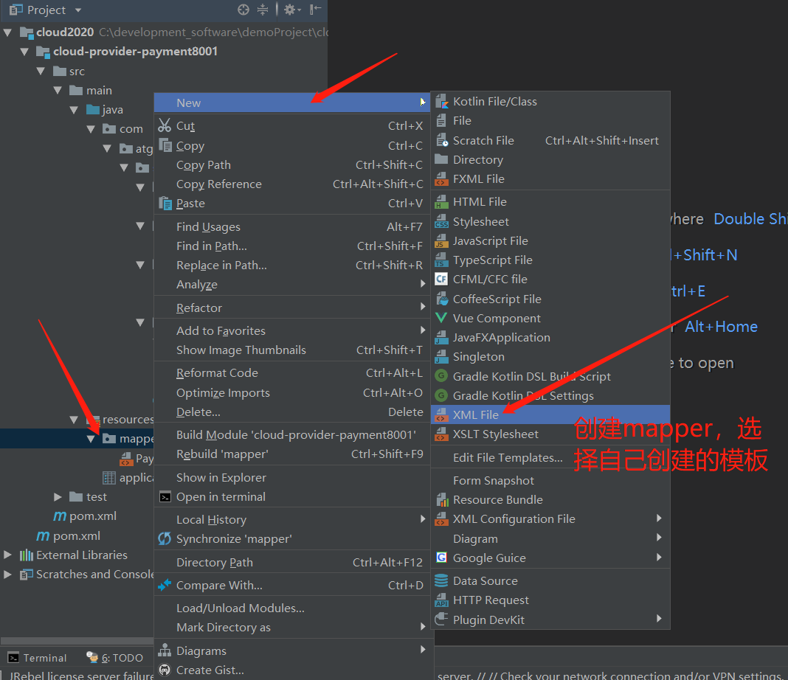Click the Collapse All icon in Project toolbar
Image resolution: width=788 pixels, height=680 pixels.
tap(263, 10)
